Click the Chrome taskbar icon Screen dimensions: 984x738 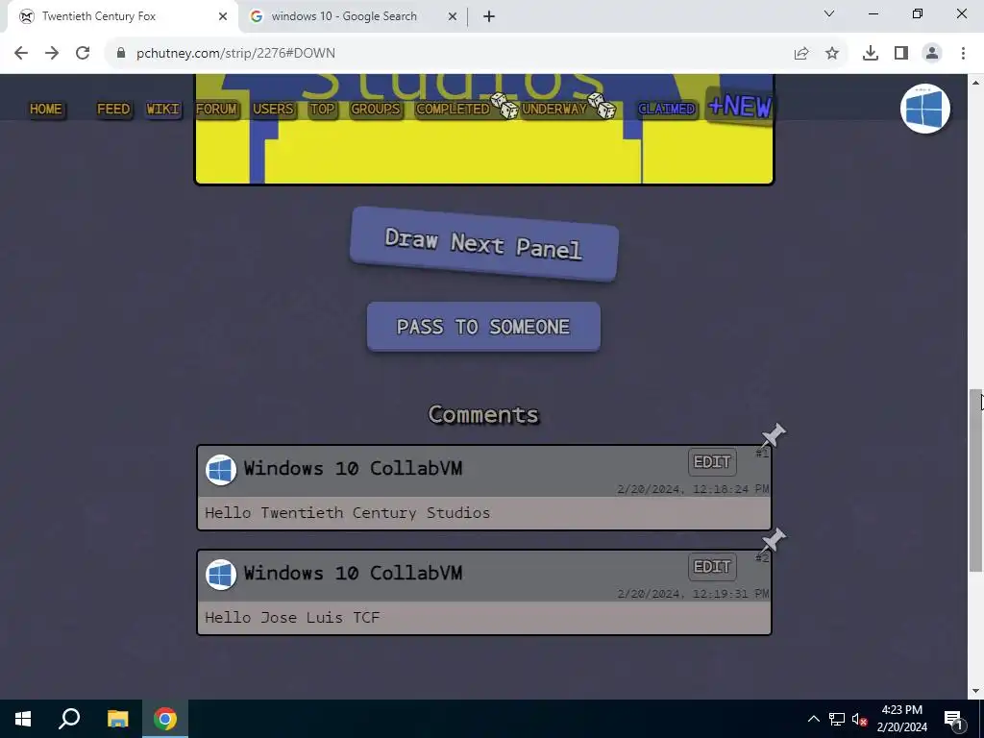[x=165, y=719]
